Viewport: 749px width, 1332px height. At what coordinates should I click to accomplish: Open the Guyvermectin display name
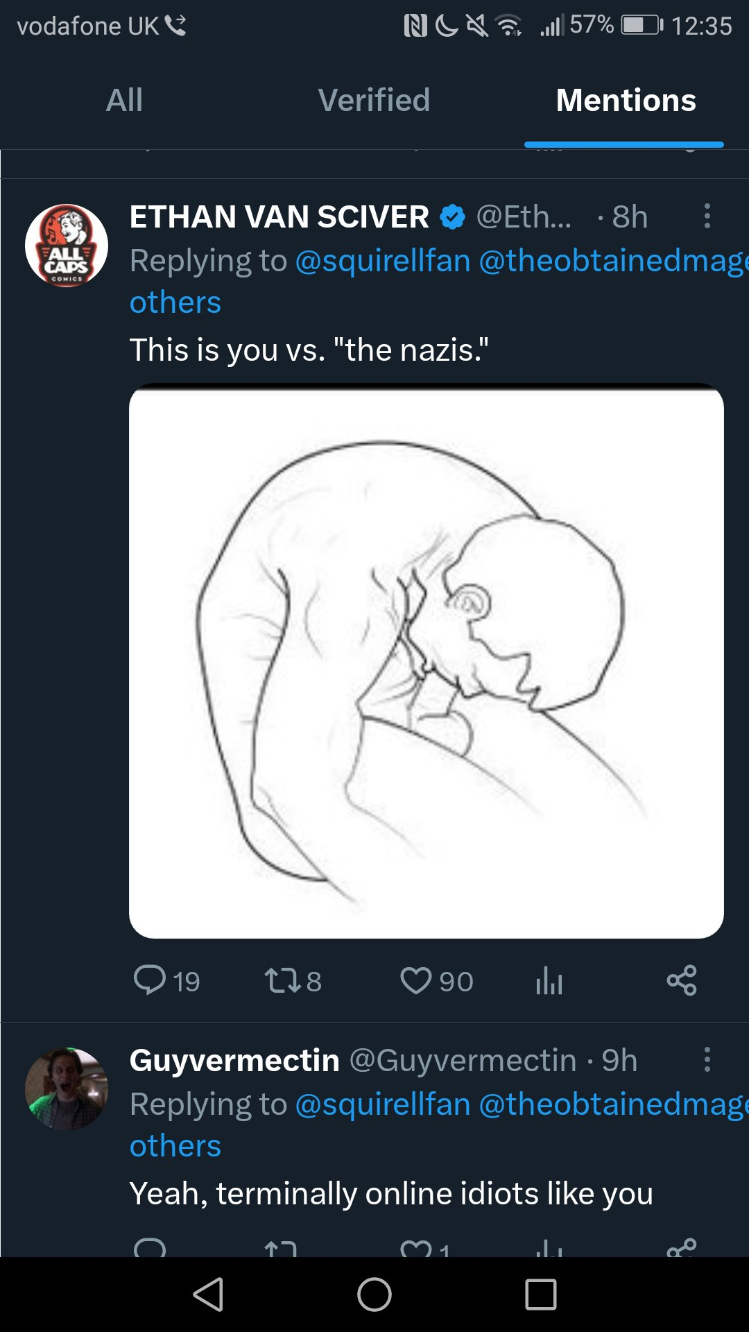234,1060
